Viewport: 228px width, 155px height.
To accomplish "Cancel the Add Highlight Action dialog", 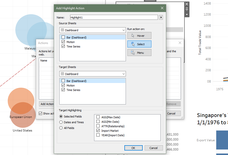I will (x=153, y=148).
